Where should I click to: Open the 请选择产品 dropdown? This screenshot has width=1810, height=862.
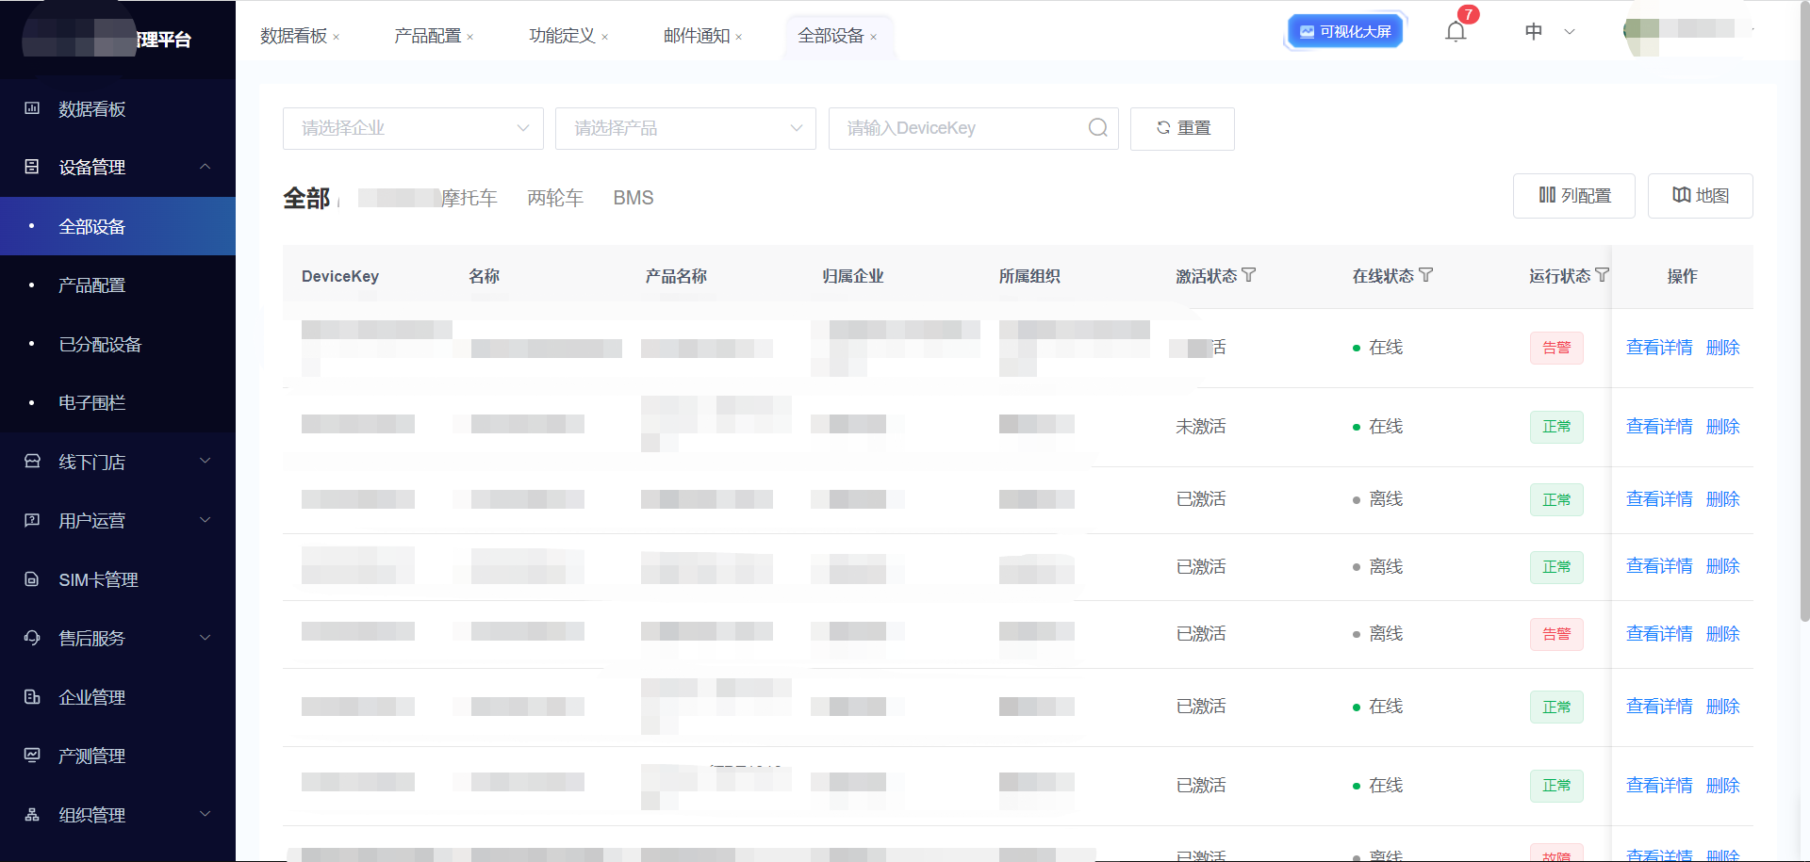[685, 128]
